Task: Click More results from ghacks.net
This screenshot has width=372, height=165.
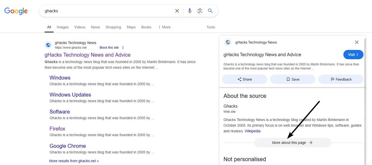Action: coord(74,161)
